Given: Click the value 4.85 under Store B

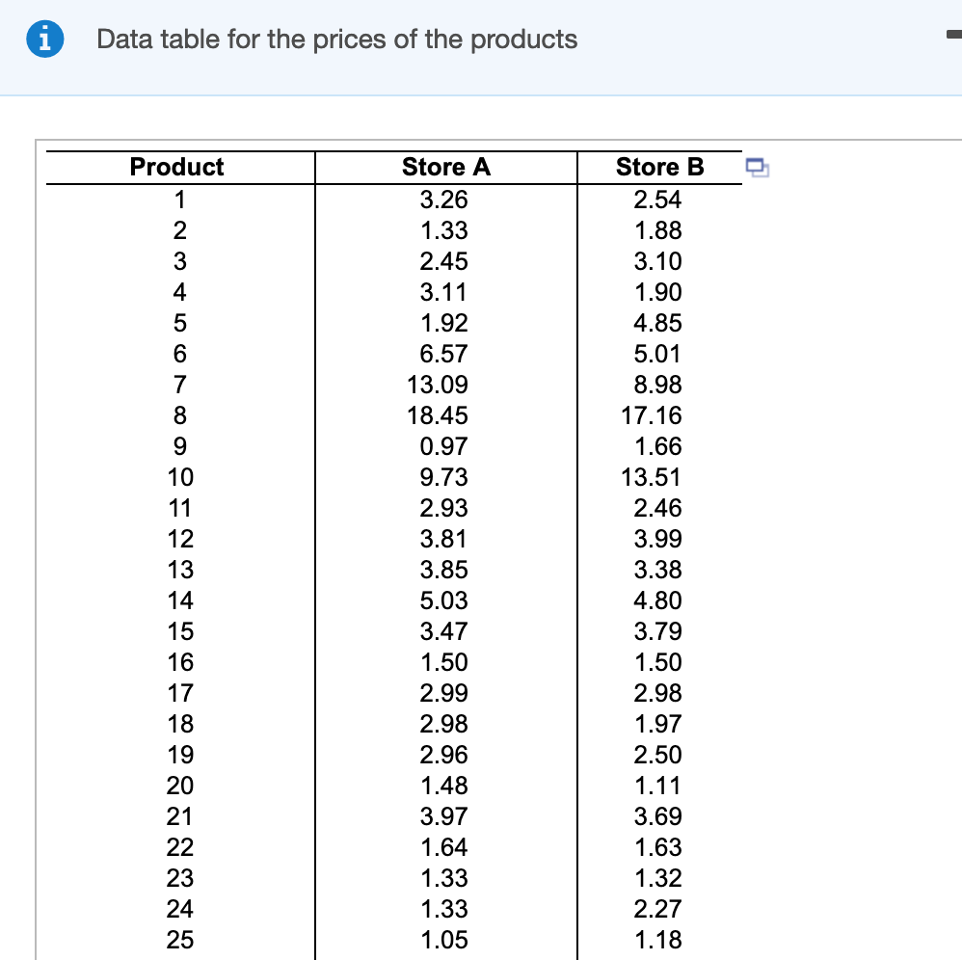Looking at the screenshot, I should [659, 323].
